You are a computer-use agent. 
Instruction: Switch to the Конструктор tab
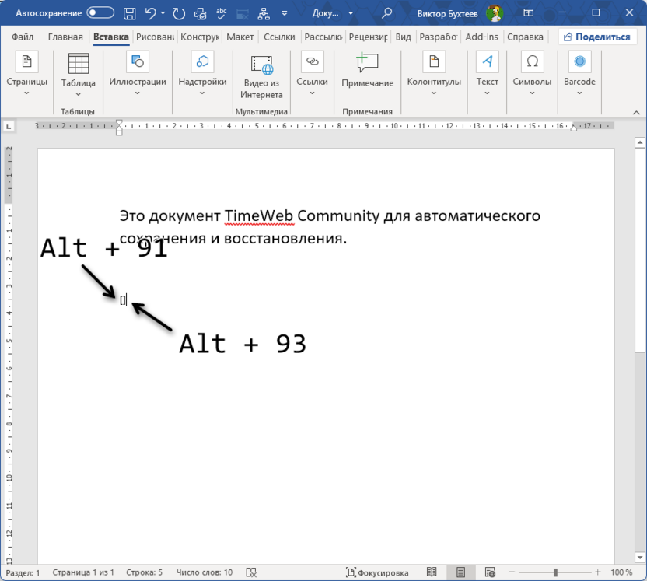199,37
